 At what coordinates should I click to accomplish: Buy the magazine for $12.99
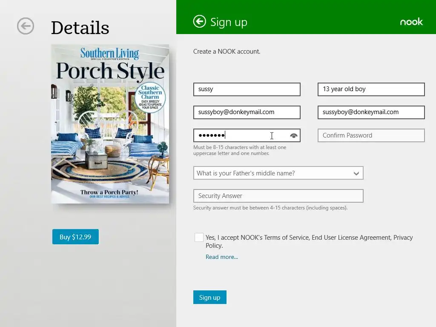pos(75,237)
